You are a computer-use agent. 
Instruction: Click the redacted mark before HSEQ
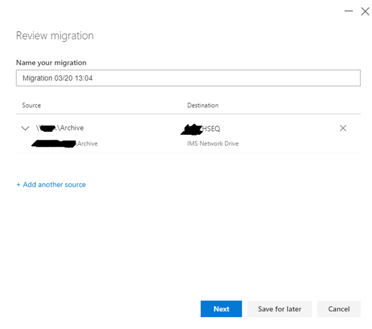coord(192,129)
